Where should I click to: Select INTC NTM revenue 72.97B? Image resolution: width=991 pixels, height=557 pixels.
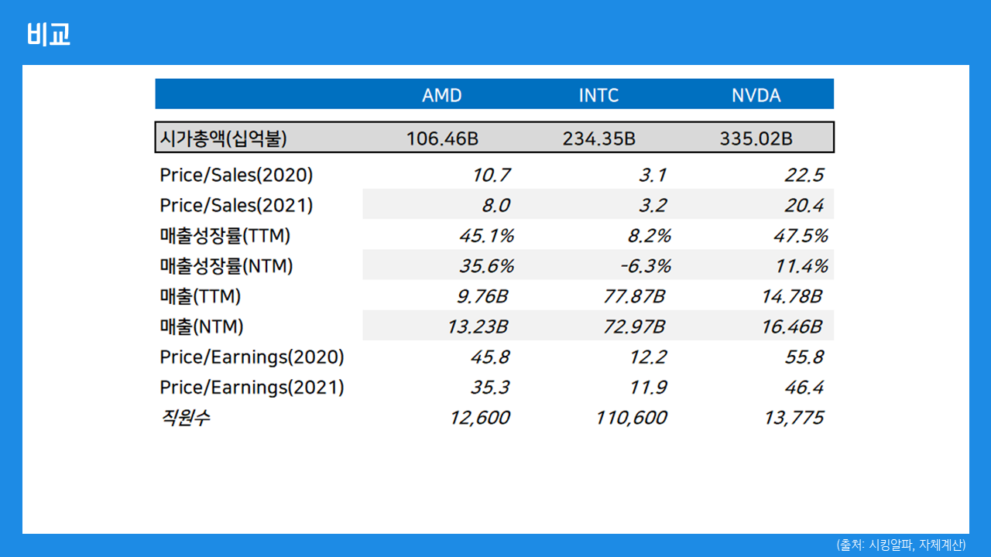634,326
